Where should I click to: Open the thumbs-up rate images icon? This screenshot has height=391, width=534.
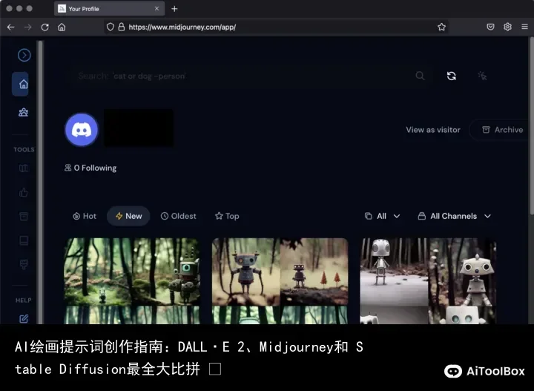24,192
